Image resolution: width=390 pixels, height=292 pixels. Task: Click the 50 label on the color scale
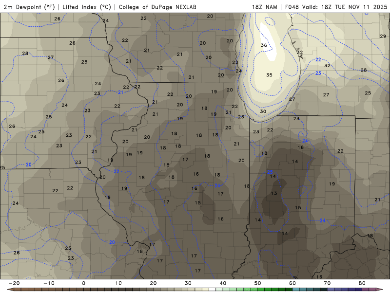[258, 283]
